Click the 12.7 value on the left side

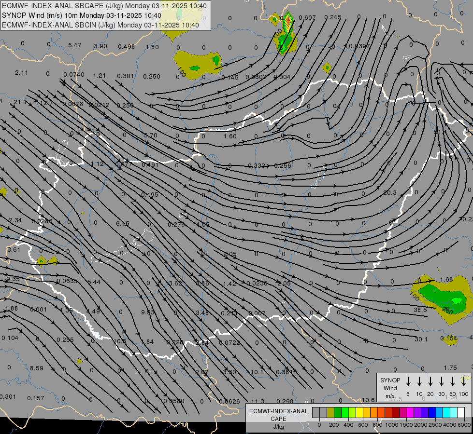46,103
